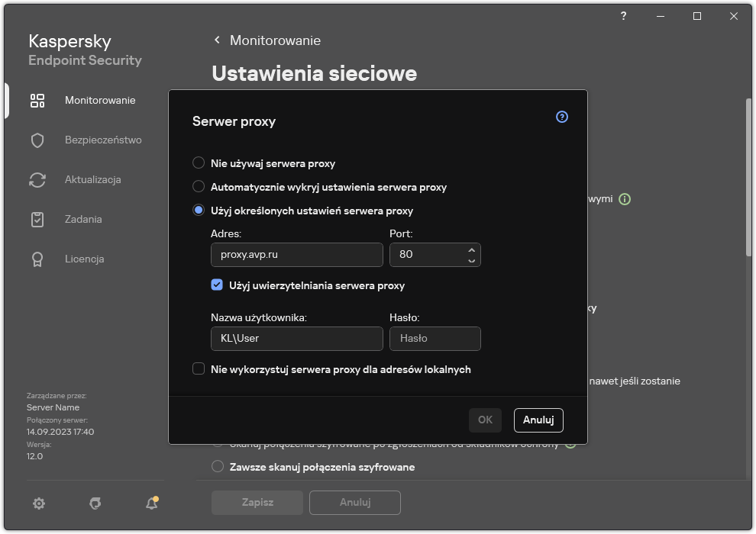Screen dimensions: 756x534
Task: Increase Port value with up arrow
Action: (x=471, y=249)
